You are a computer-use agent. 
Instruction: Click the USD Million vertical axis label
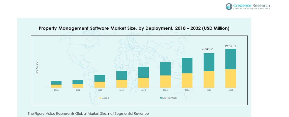click(37, 68)
